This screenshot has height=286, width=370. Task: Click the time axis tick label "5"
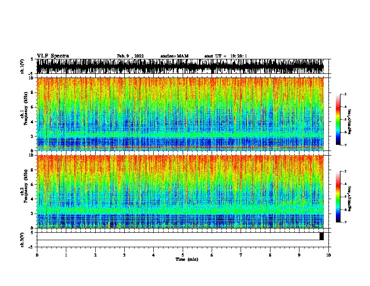click(x=183, y=255)
